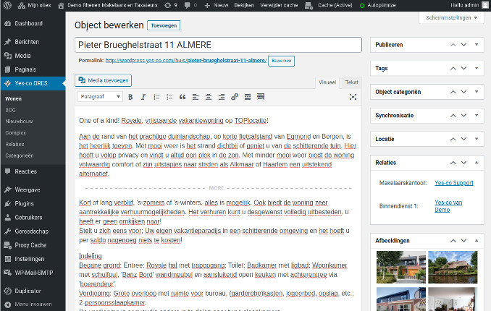Screen dimensions: 491x311
Task: Collapse the sidebar via Menu invouwen
Action: [33, 304]
